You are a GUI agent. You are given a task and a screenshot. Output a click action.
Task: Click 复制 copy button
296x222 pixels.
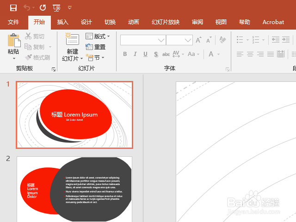point(34,47)
